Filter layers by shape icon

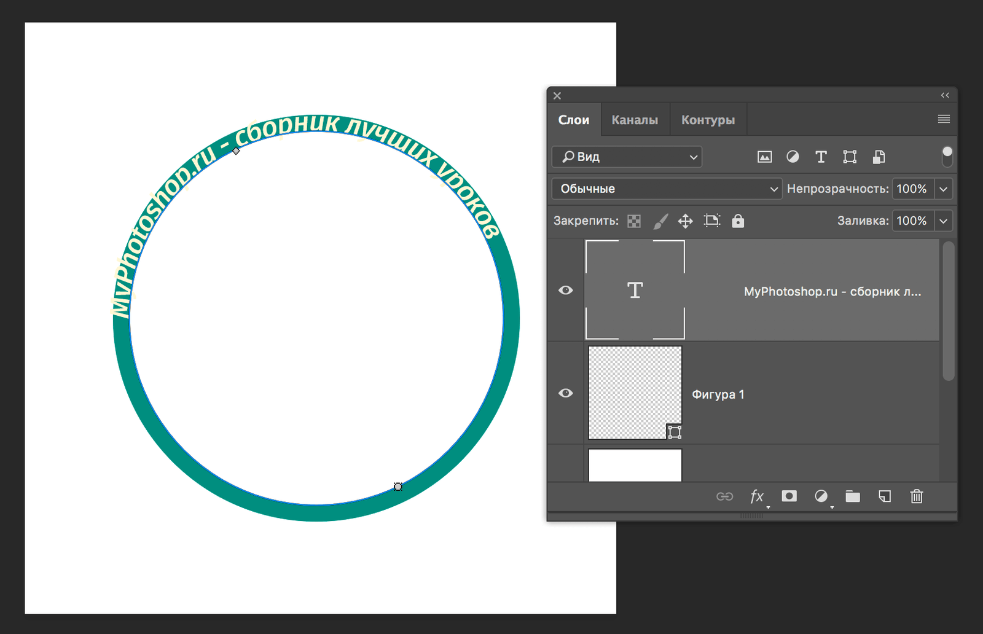click(850, 157)
